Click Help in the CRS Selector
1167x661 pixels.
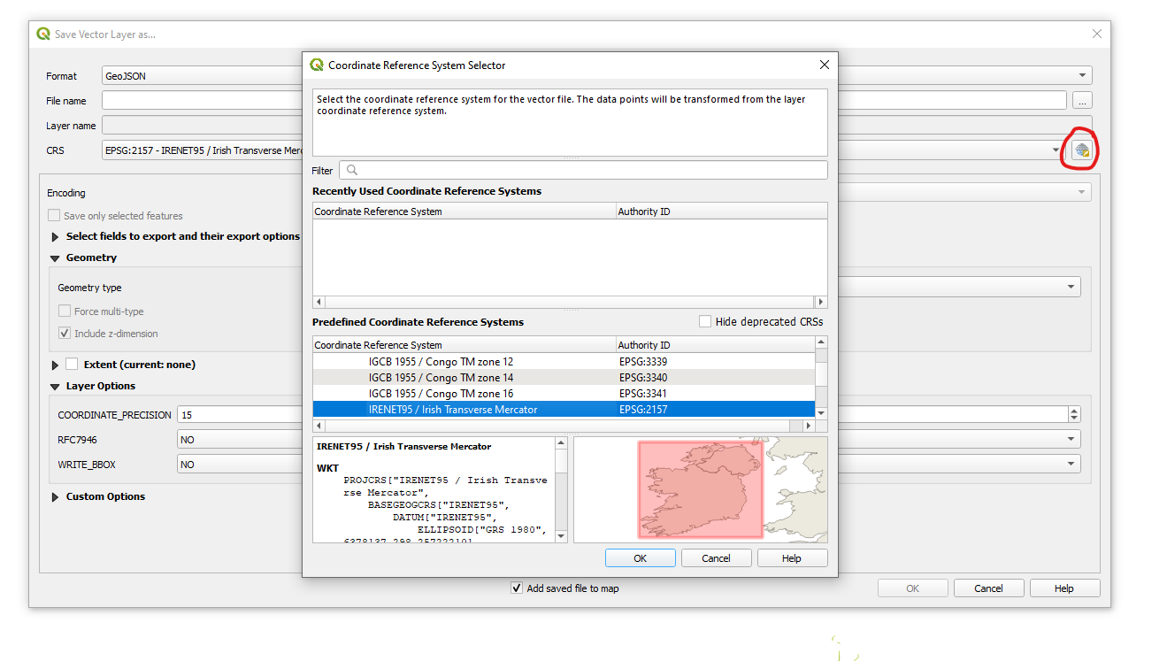click(x=791, y=558)
